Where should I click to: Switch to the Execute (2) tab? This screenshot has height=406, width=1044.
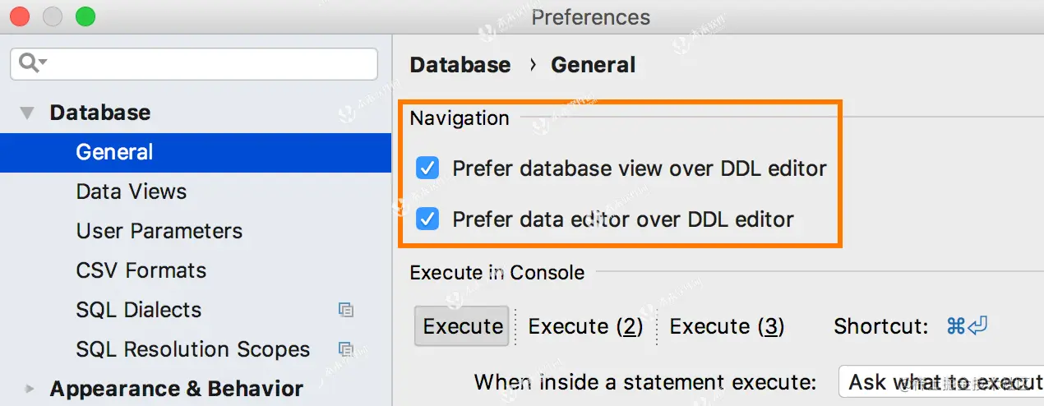[x=585, y=326]
